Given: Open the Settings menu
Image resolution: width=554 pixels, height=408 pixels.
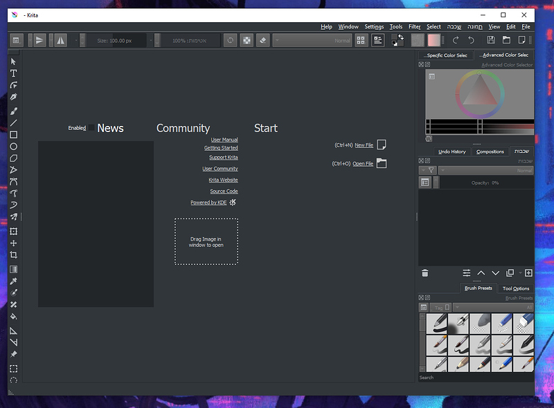Looking at the screenshot, I should pyautogui.click(x=374, y=27).
